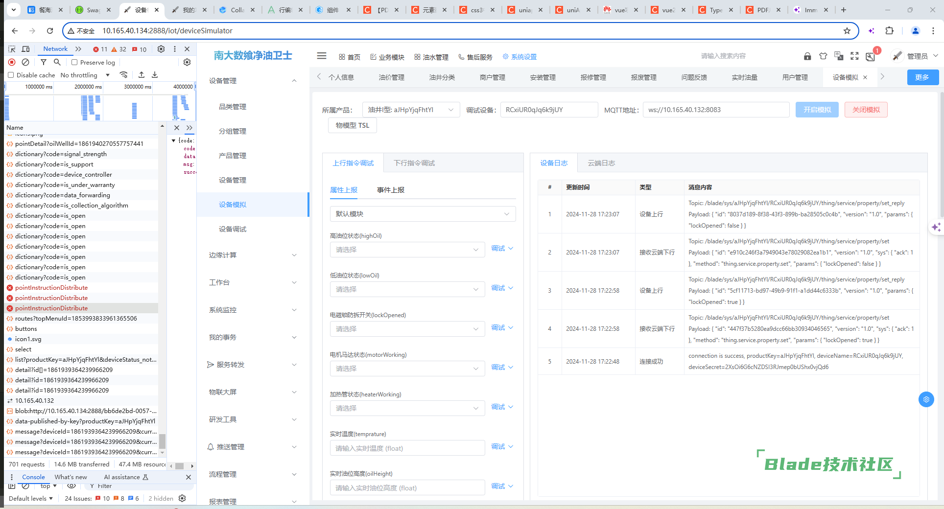Open network panel settings gear
The height and width of the screenshot is (509, 944).
(187, 62)
